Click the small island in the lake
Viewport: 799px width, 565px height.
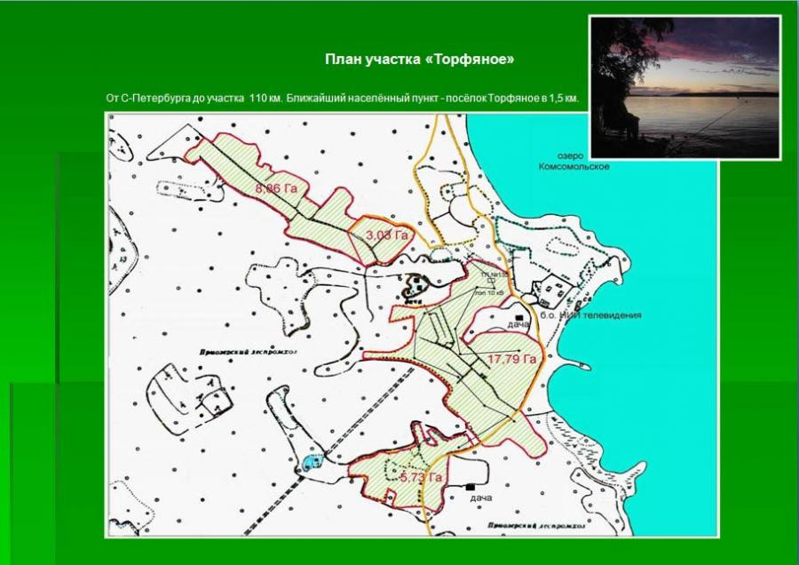(583, 367)
